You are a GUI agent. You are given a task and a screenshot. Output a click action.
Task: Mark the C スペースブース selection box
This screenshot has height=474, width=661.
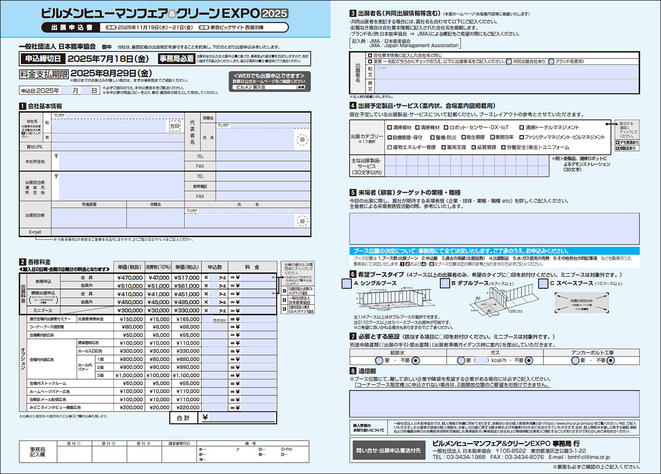(543, 283)
